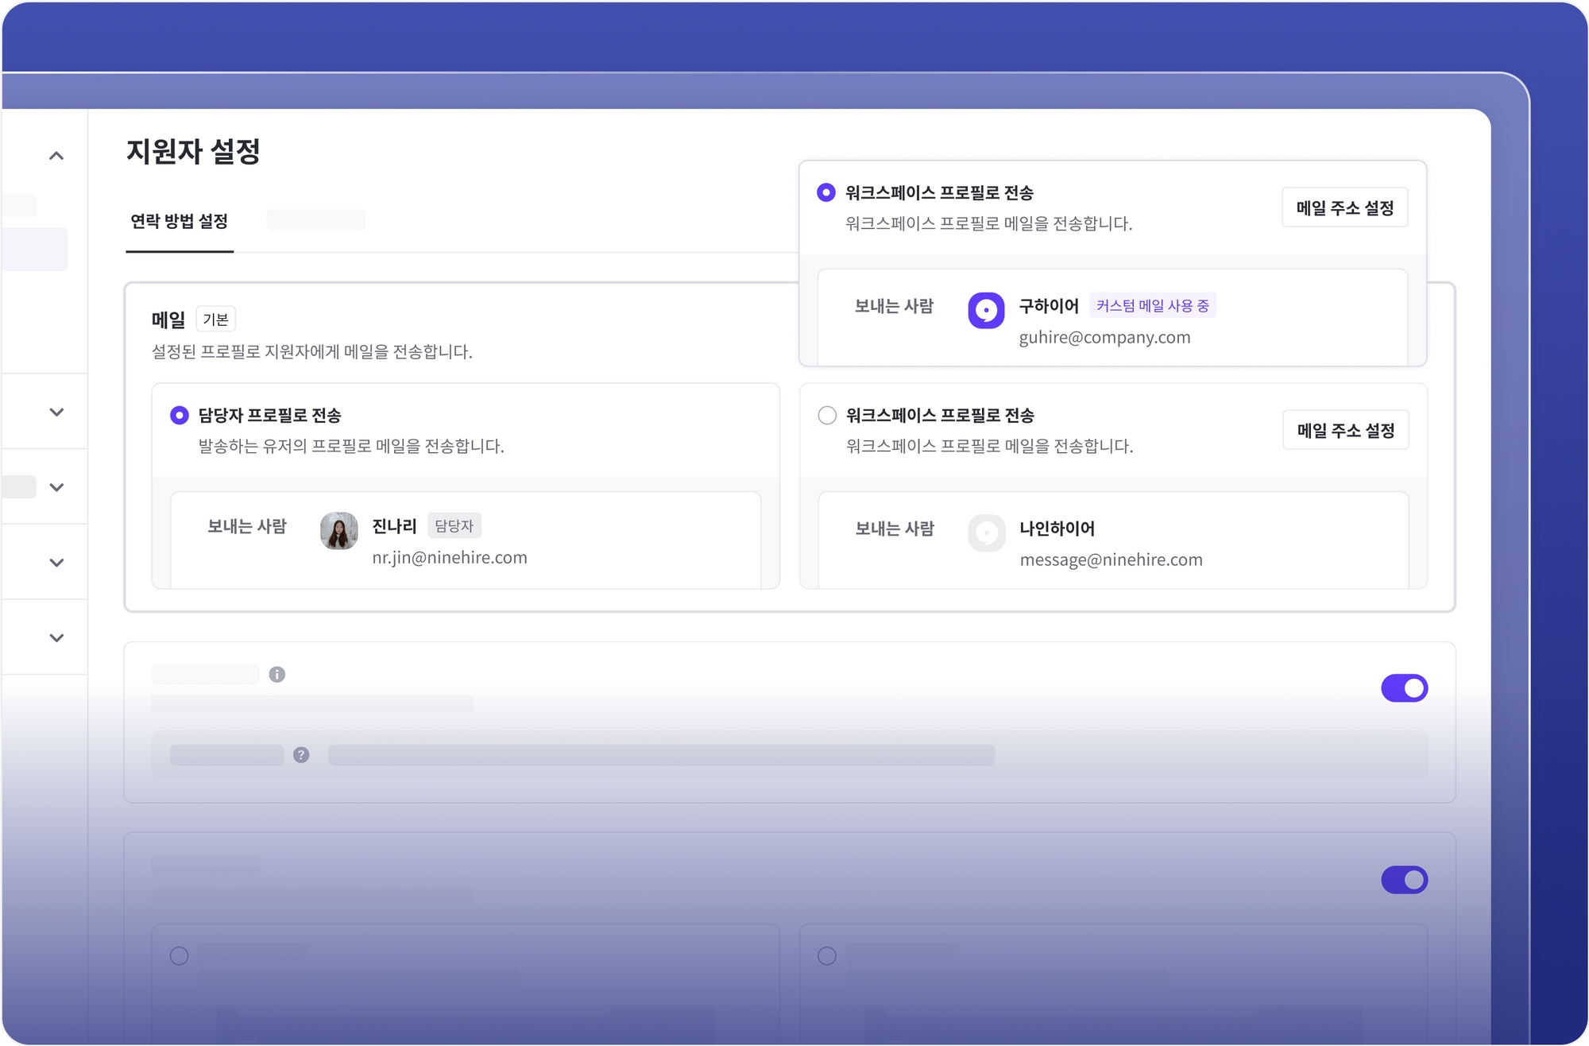Viewport: 1589px width, 1046px height.
Task: Select 담당자 프로필로 전송 radio option
Action: click(180, 415)
